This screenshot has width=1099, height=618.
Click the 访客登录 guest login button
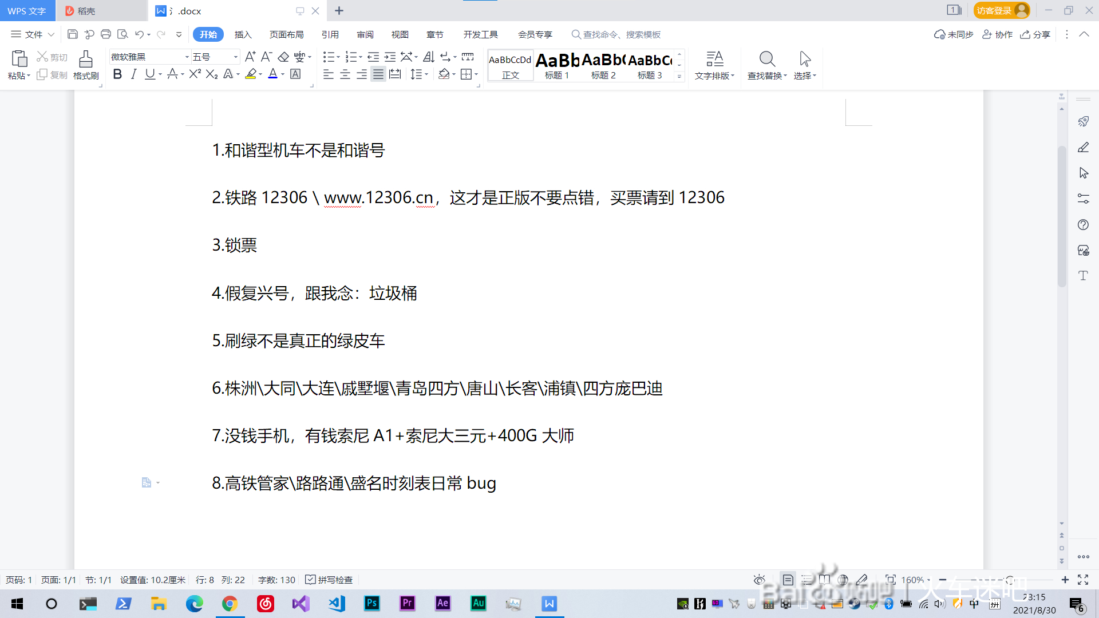pyautogui.click(x=1001, y=10)
